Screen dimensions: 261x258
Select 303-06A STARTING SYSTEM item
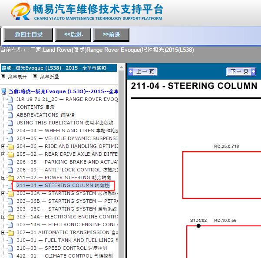(67, 193)
